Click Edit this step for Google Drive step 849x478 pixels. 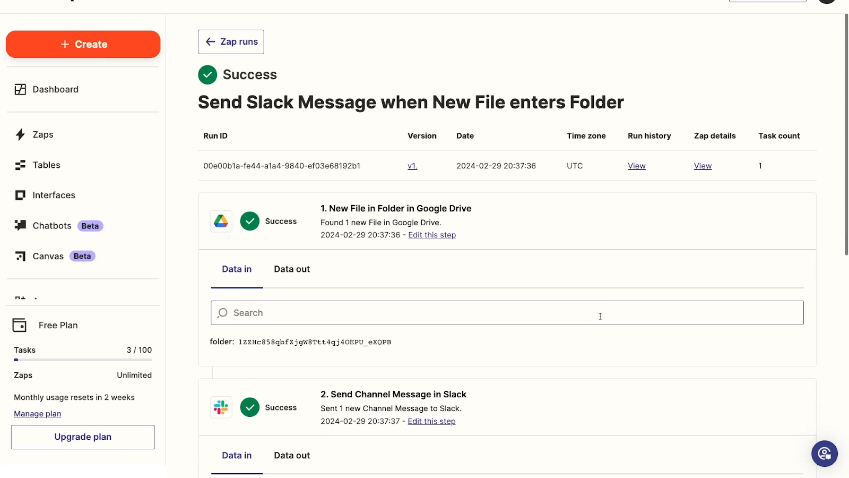pyautogui.click(x=432, y=235)
